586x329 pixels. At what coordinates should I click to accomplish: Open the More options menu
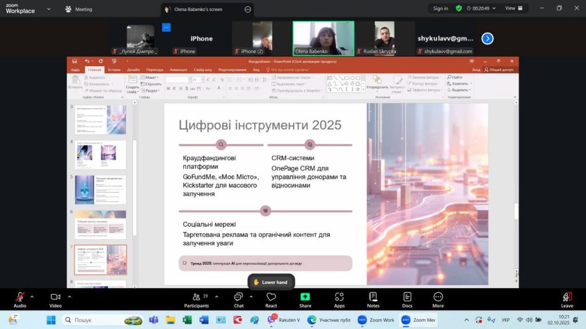click(x=438, y=299)
